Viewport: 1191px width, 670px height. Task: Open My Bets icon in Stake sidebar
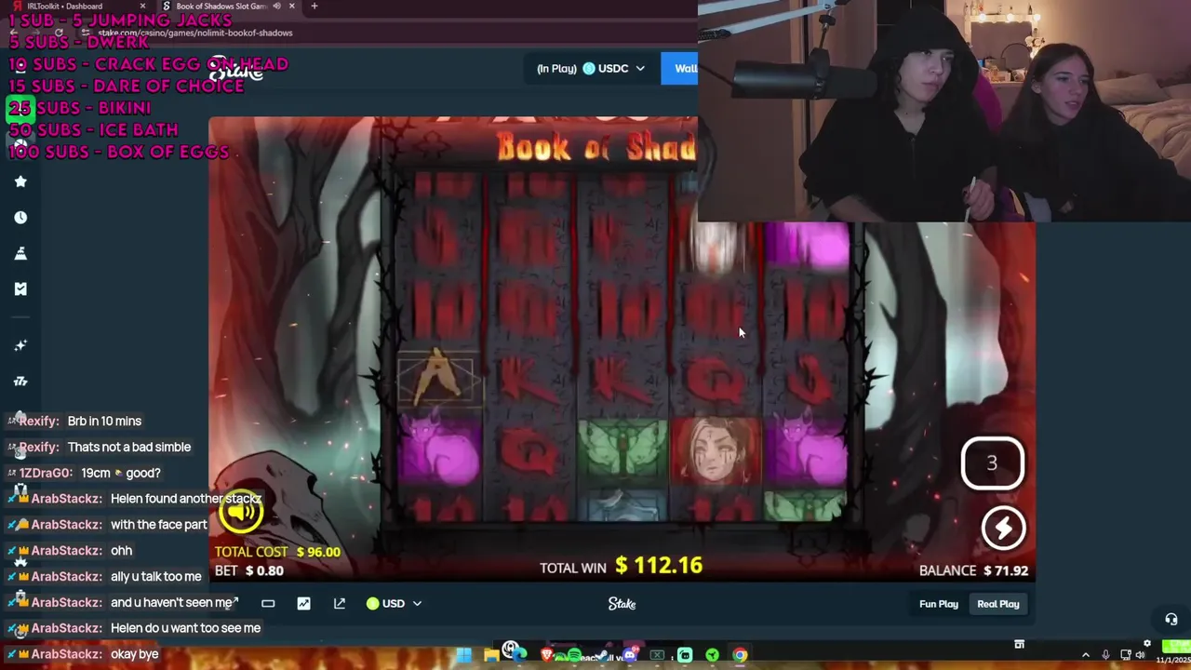pos(20,288)
